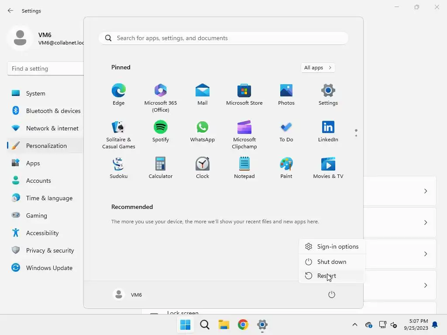Open the notification bell in the tray
Image resolution: width=447 pixels, height=335 pixels.
pyautogui.click(x=435, y=325)
